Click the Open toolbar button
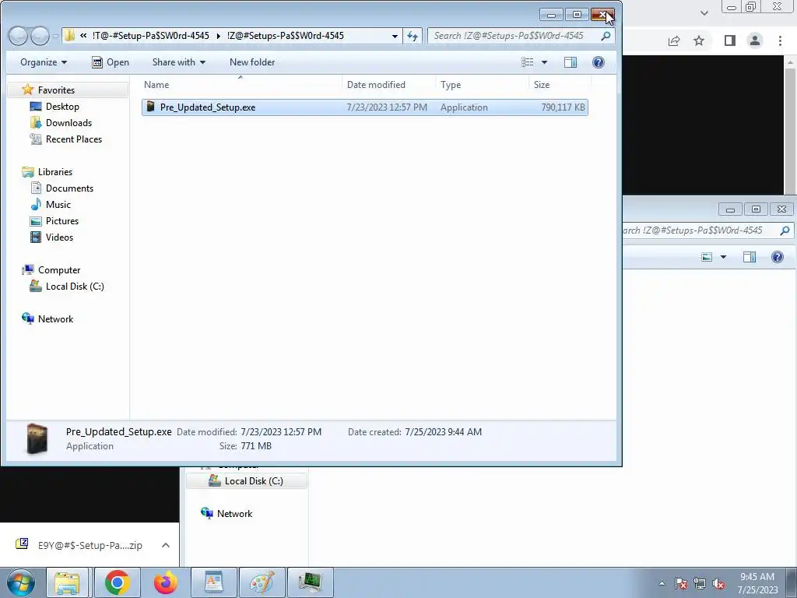 coord(111,62)
